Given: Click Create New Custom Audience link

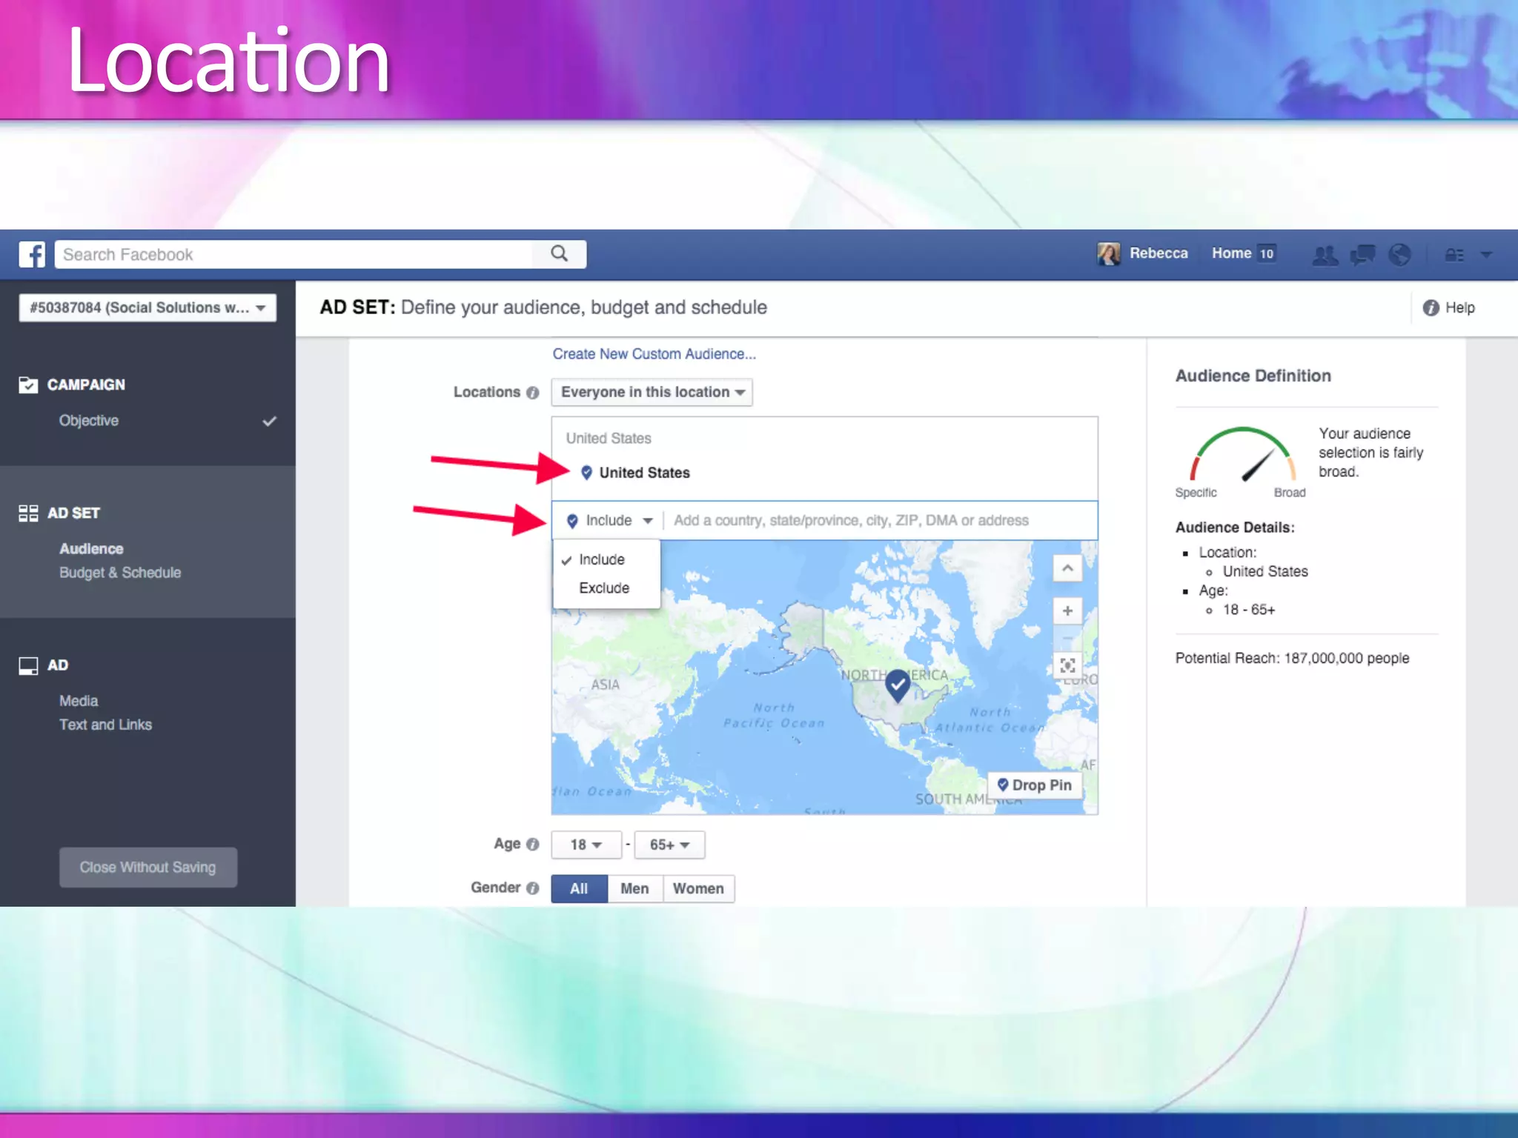Looking at the screenshot, I should click(x=654, y=354).
